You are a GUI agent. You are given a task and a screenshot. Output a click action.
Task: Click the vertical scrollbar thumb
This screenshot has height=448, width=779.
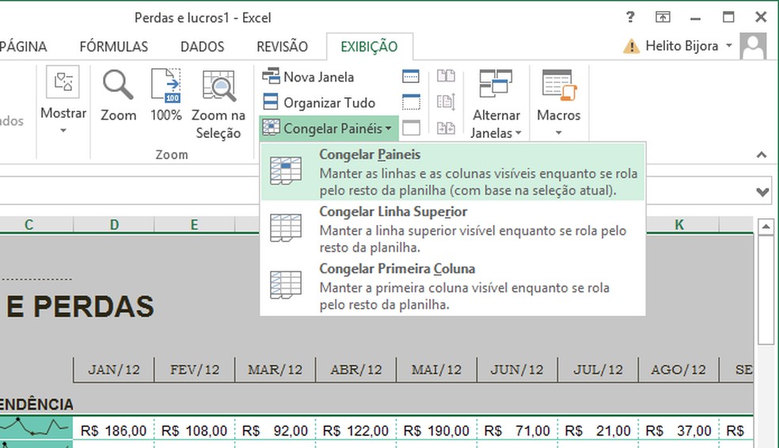(x=766, y=290)
